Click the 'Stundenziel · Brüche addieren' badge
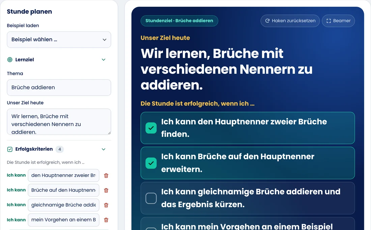The width and height of the screenshot is (371, 230). pos(179,21)
